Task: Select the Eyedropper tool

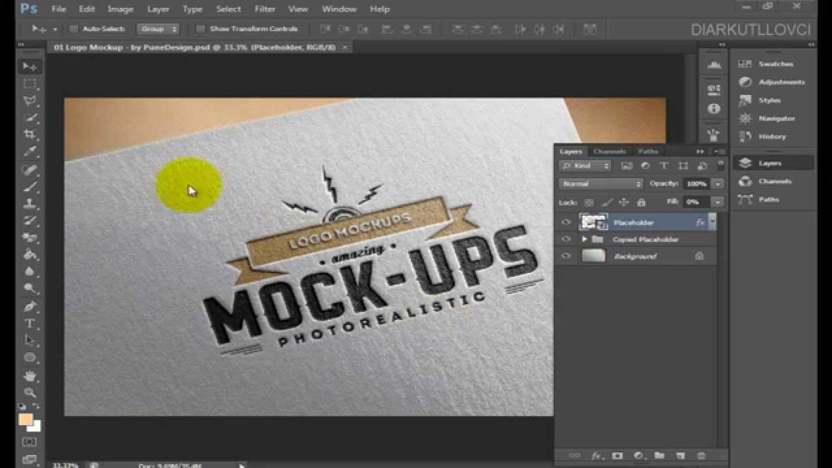Action: tap(30, 151)
